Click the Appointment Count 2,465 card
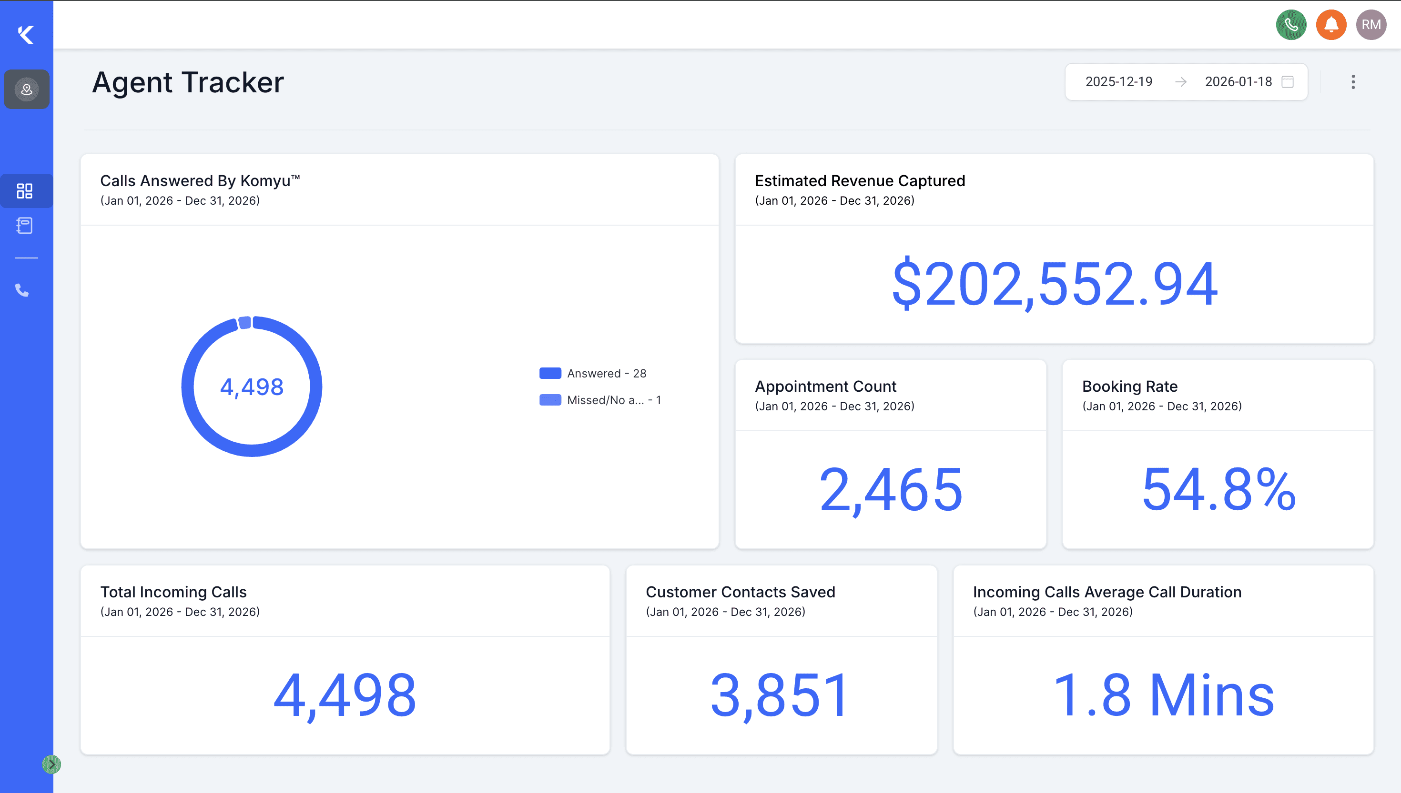Image resolution: width=1401 pixels, height=793 pixels. 891,489
